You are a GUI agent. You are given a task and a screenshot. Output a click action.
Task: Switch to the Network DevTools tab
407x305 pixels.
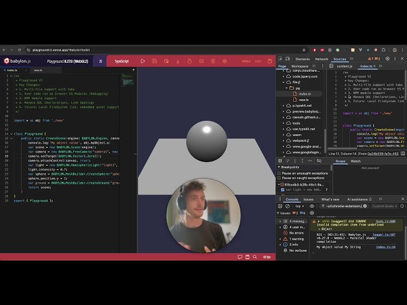[322, 59]
